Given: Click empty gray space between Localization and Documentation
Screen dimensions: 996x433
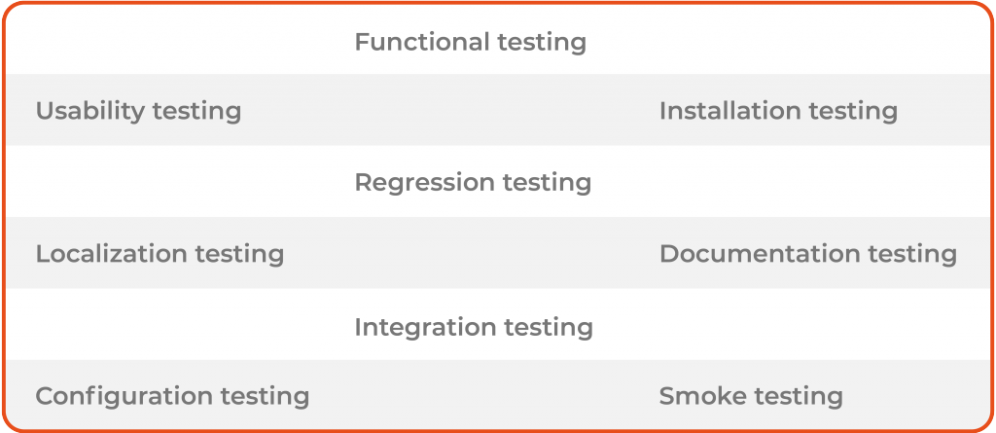Looking at the screenshot, I should click(472, 254).
